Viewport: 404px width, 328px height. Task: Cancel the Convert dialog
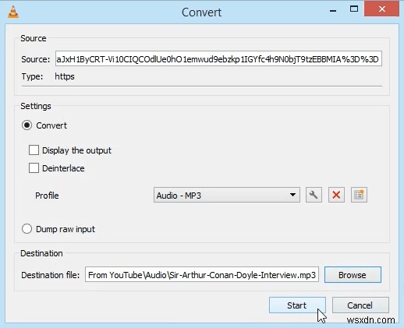(x=360, y=305)
